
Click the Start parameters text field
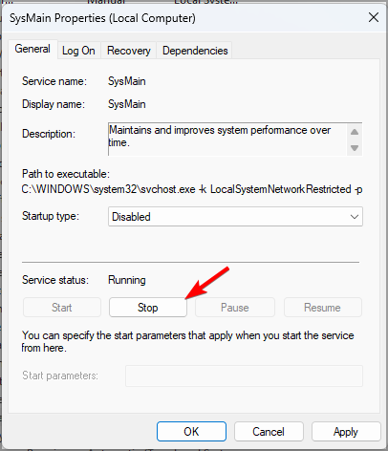coord(244,376)
